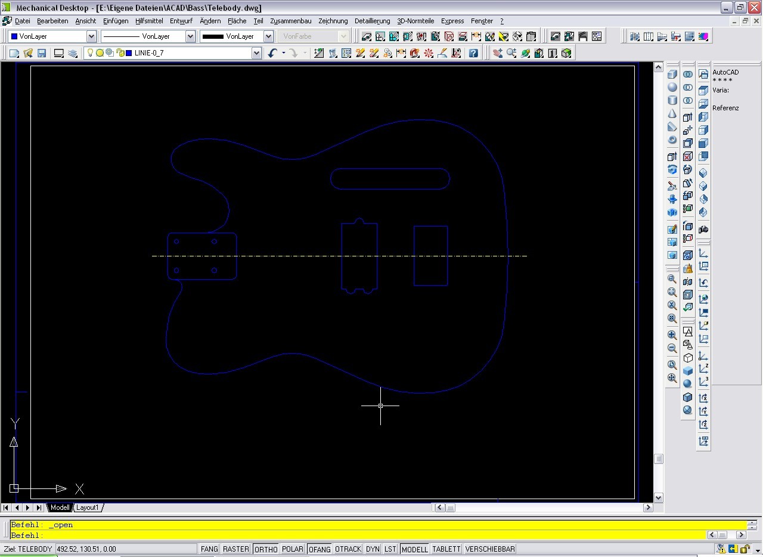
Task: Click the horizontal scrollbar right arrow
Action: [648, 508]
